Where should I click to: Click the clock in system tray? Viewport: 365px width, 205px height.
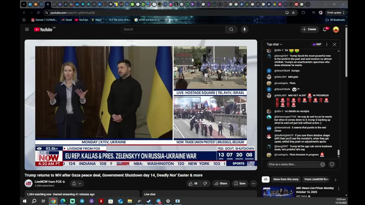pos(341,201)
